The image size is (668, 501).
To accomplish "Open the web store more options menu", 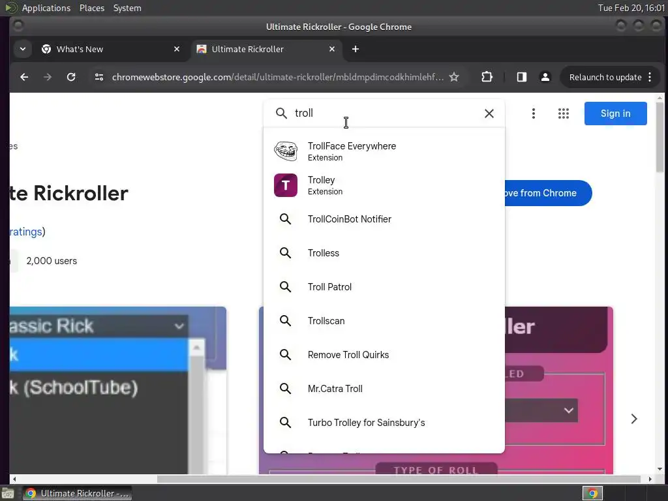I will 534,114.
